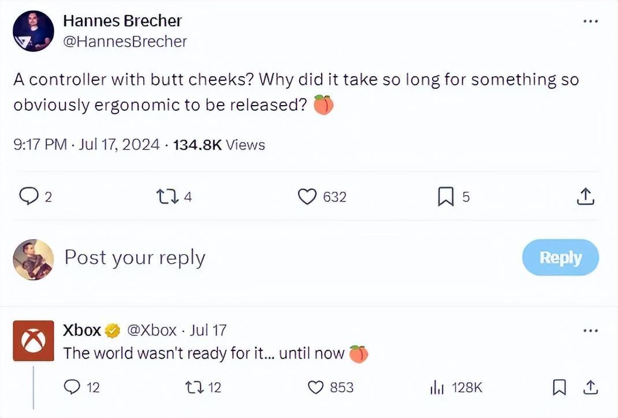Open the reply thread on Xbox's tweet

pos(73,387)
